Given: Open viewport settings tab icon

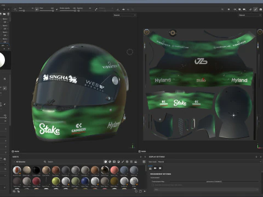Looking at the screenshot, I should (x=160, y=168).
